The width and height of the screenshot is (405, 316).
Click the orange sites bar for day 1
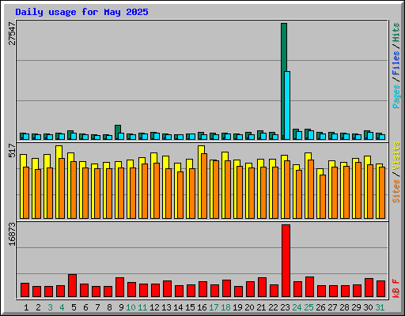pyautogui.click(x=26, y=193)
